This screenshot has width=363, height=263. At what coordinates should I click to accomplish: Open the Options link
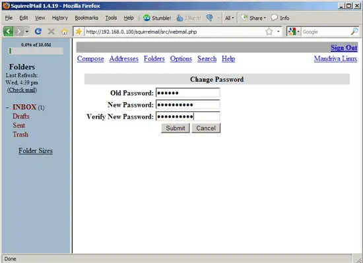181,59
